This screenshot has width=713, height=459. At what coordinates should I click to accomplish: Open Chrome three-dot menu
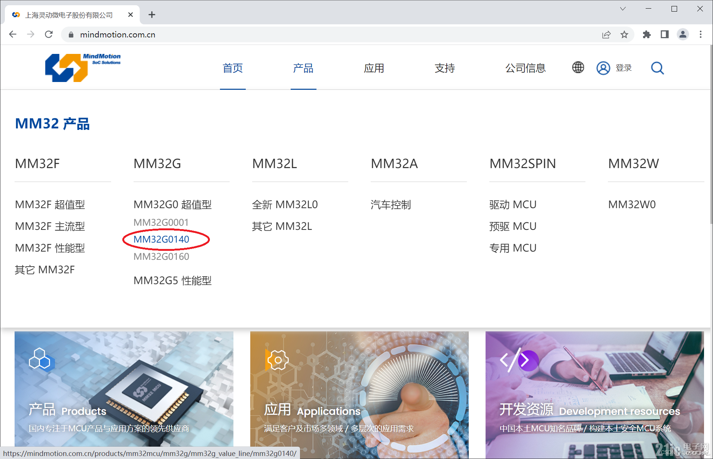[x=701, y=34]
